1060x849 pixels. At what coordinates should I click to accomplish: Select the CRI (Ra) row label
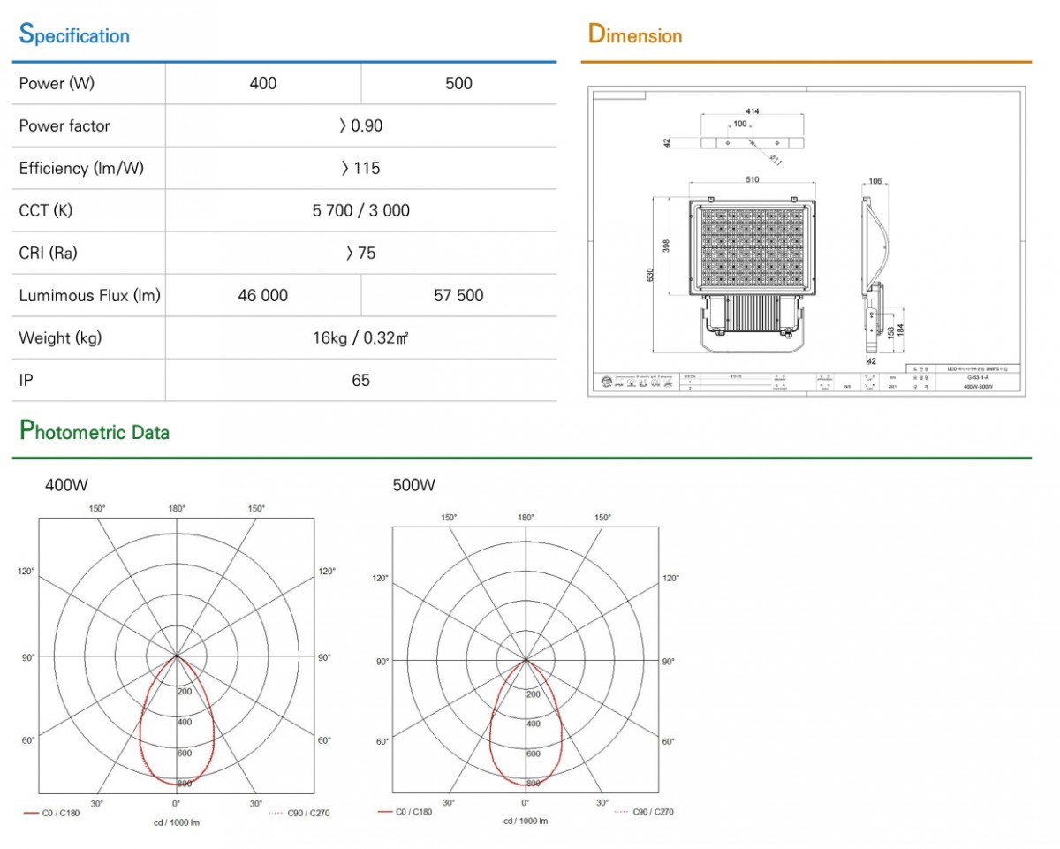point(49,254)
